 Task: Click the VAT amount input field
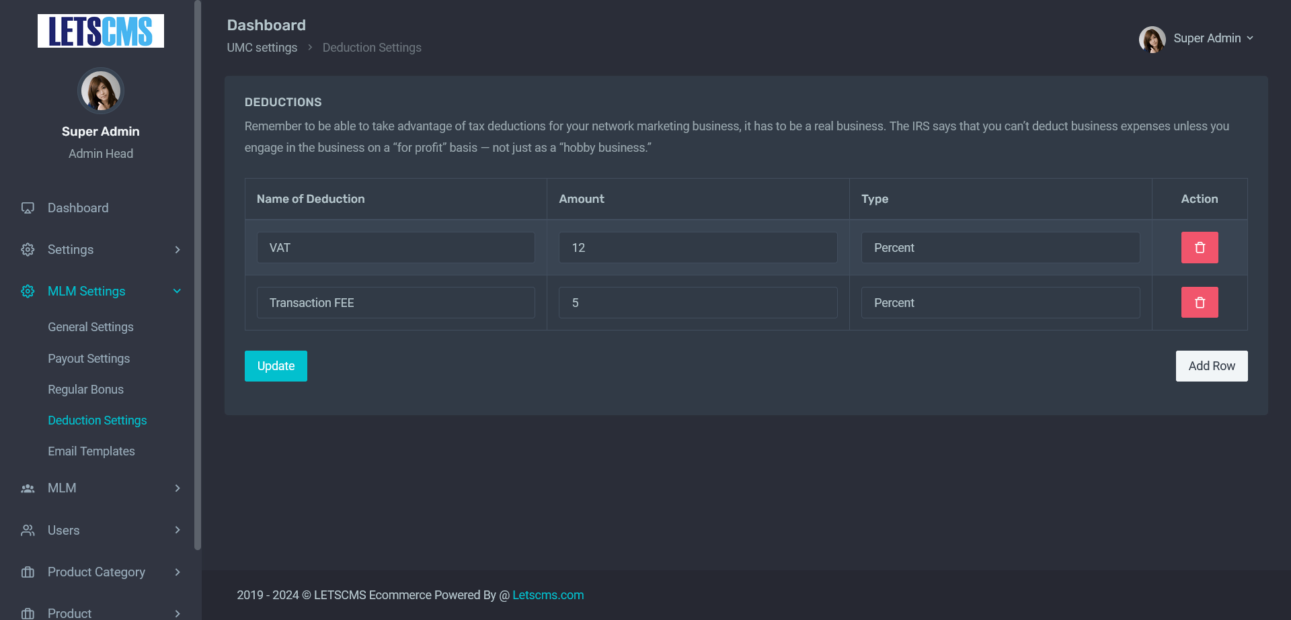click(697, 247)
